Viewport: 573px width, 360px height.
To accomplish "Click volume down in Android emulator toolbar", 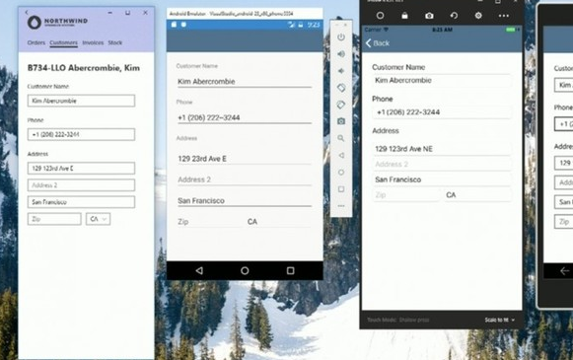I will [x=341, y=71].
